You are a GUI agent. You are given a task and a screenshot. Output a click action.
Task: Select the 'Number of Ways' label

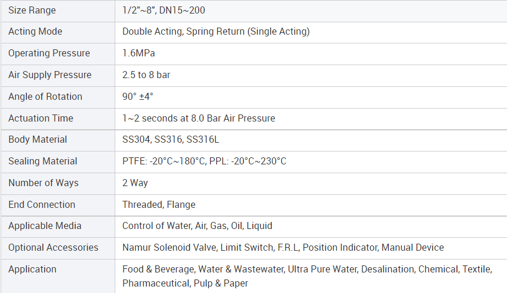click(x=44, y=183)
